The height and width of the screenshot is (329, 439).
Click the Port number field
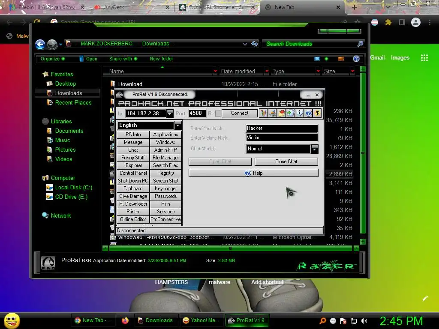tap(197, 113)
